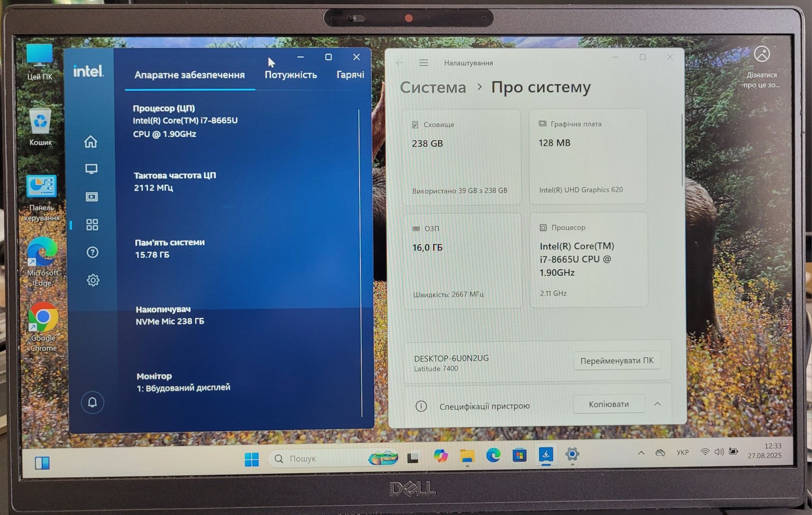The height and width of the screenshot is (515, 812).
Task: Open the clock showing 12:33 27.08.2025
Action: pyautogui.click(x=765, y=450)
